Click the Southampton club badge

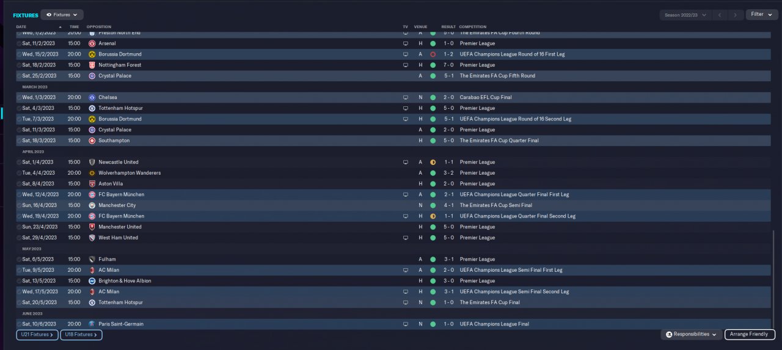point(92,141)
